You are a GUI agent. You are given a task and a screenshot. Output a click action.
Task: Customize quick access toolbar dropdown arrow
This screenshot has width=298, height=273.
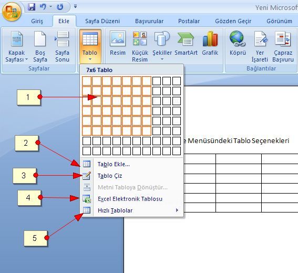click(x=76, y=7)
